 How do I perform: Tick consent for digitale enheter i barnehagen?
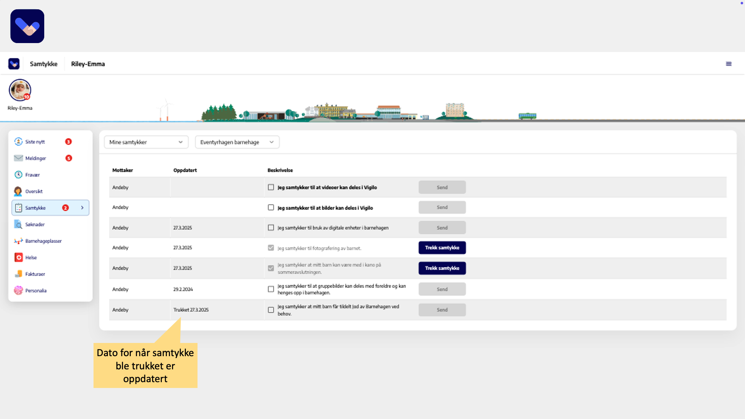click(x=271, y=228)
